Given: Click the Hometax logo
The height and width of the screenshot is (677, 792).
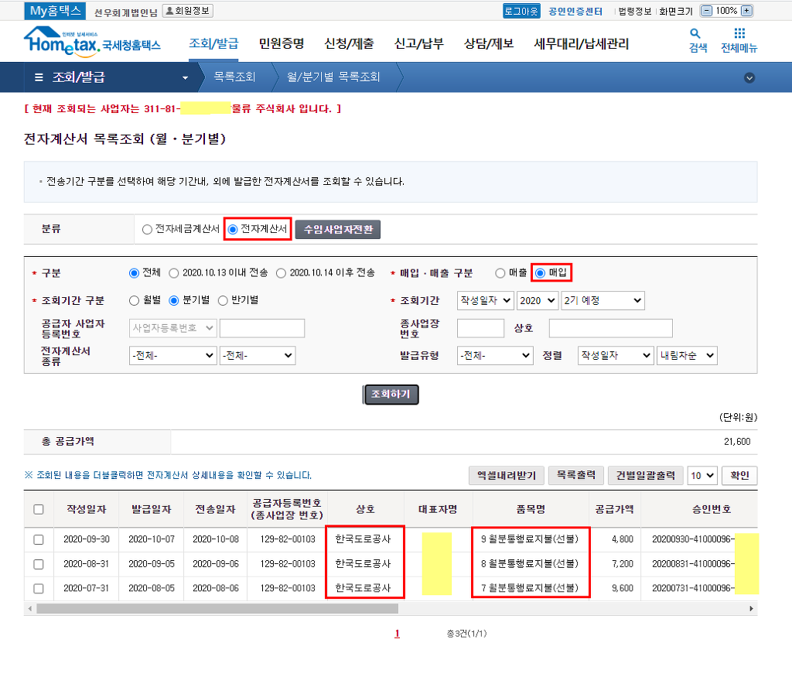Looking at the screenshot, I should pos(92,40).
